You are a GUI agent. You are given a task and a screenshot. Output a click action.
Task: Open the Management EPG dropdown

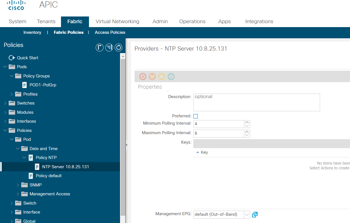click(247, 214)
